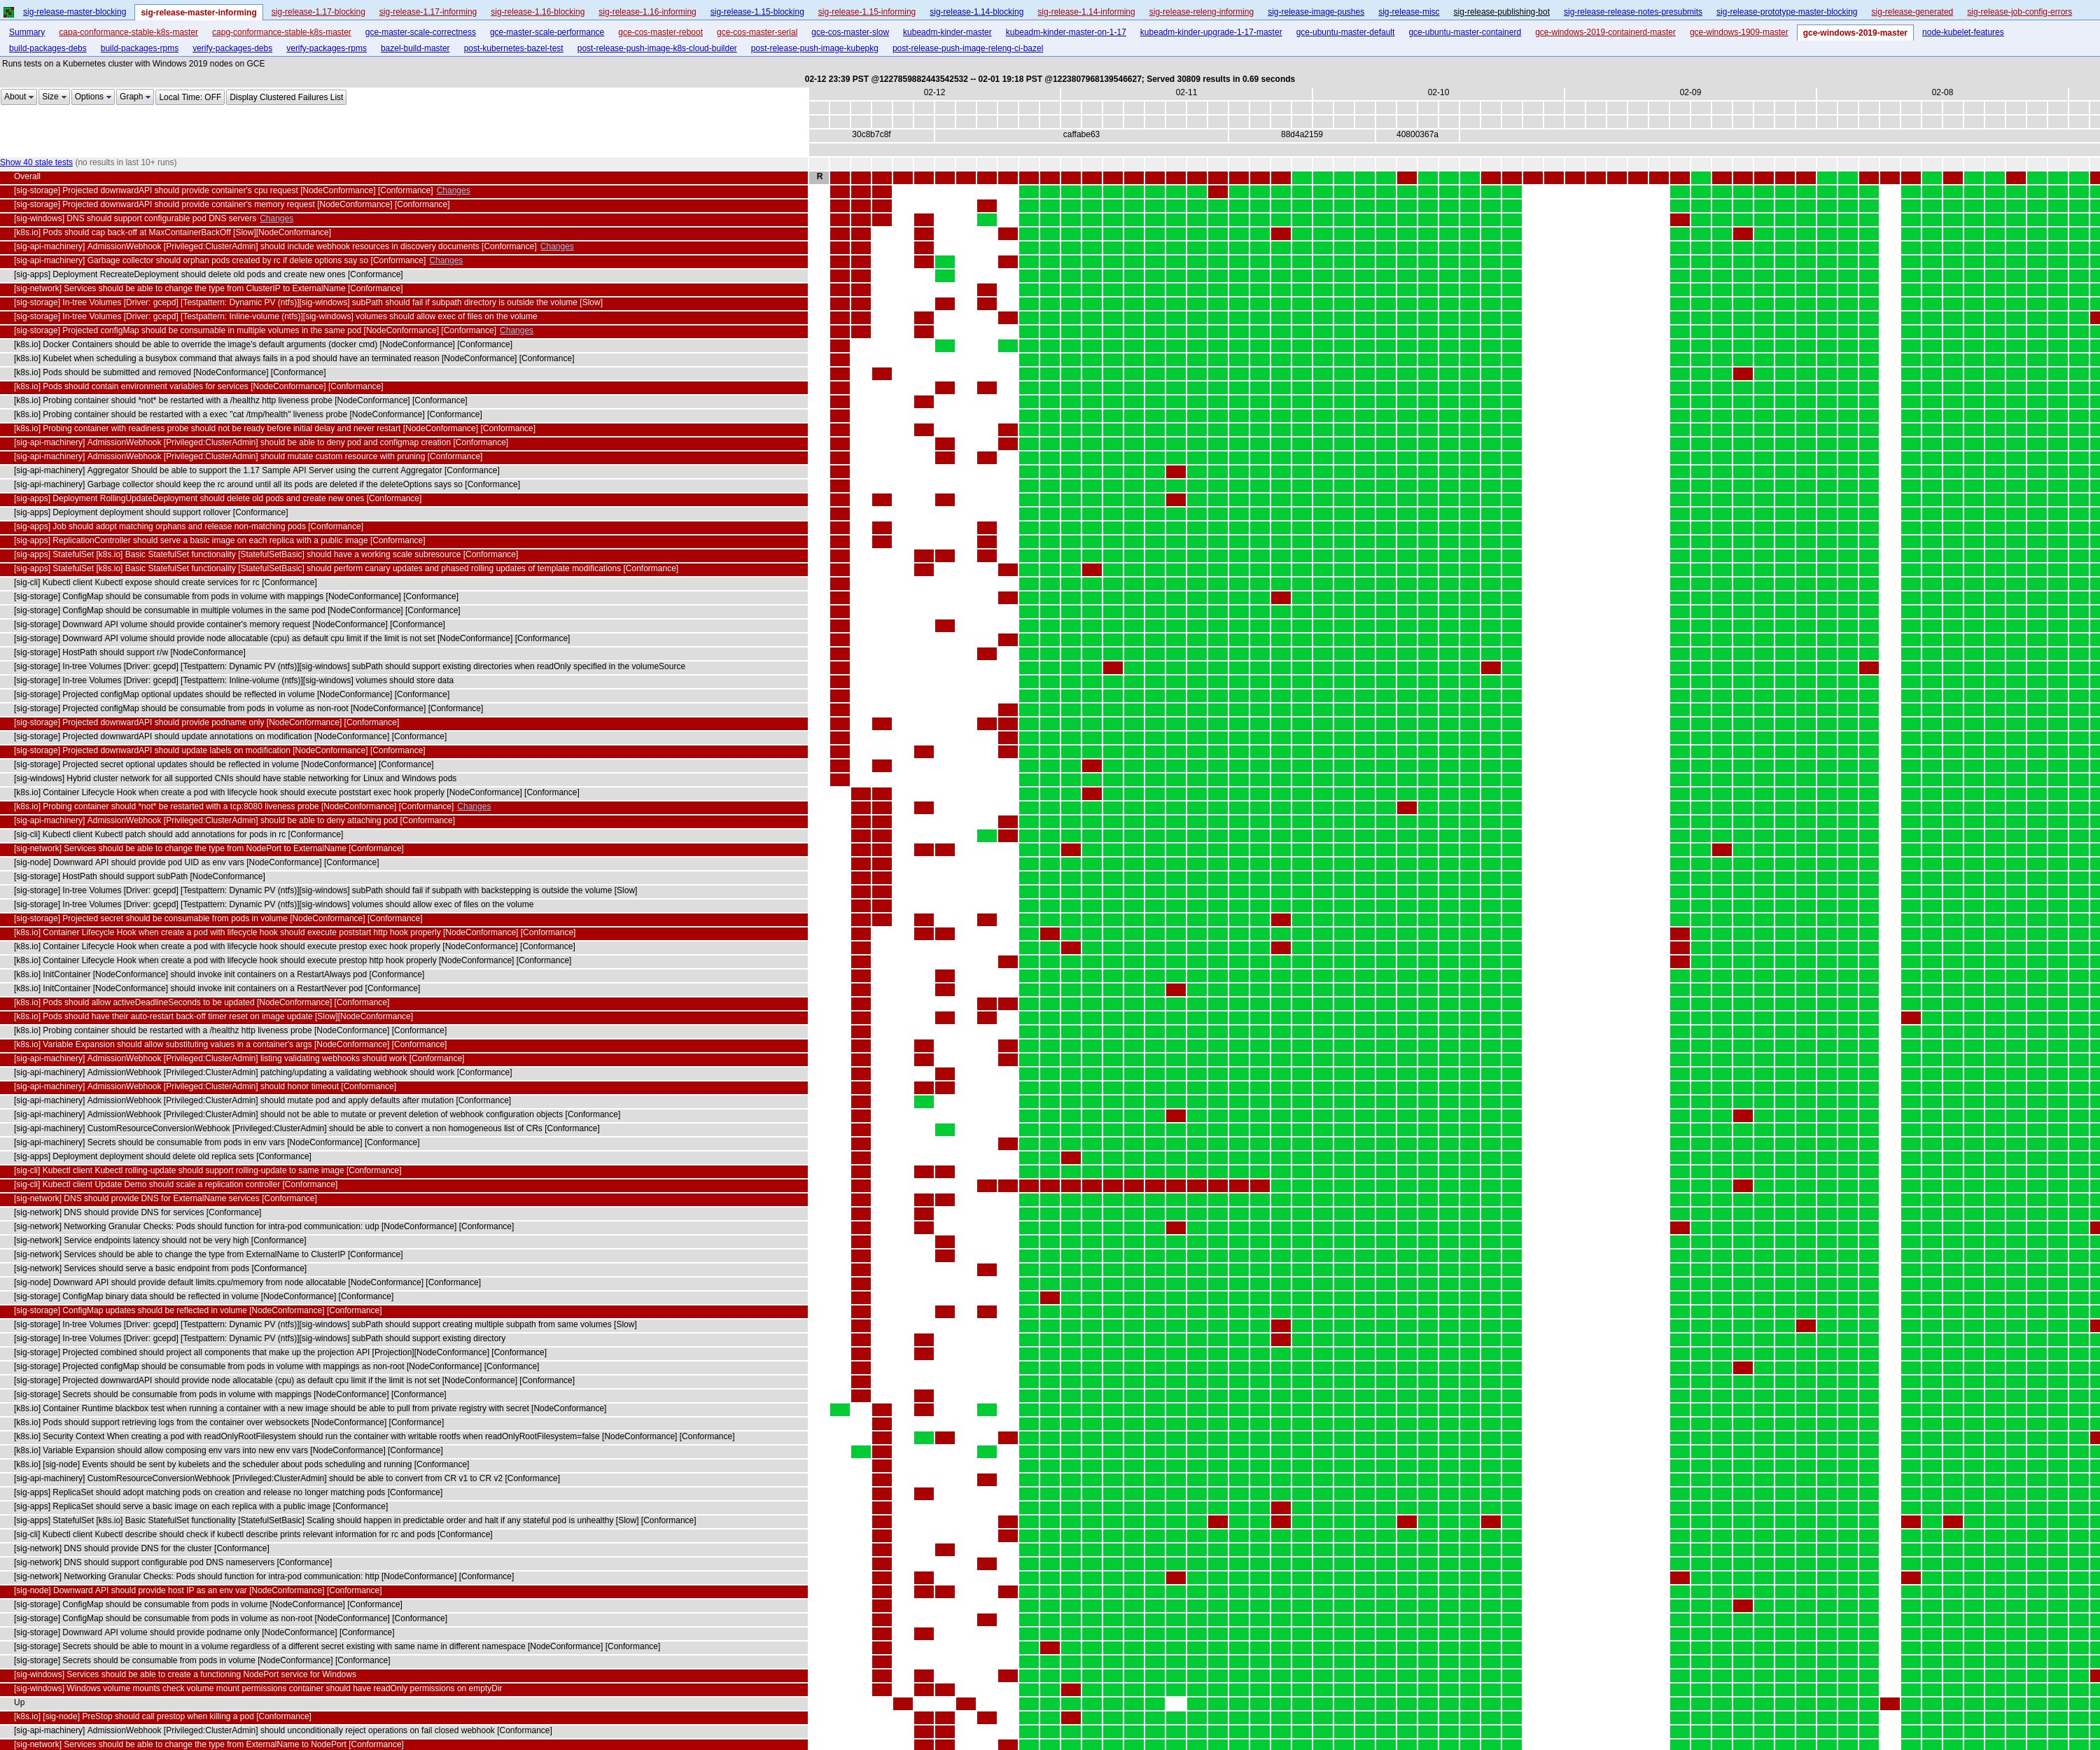Select verify-packages-rpms job tab
Screen dimensions: 2100x1750
pyautogui.click(x=326, y=48)
